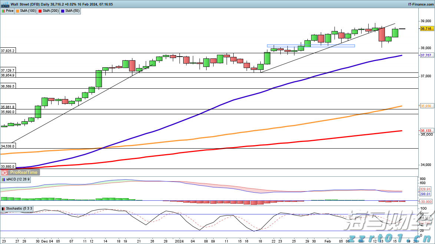
Task: Select the red SMA (200) color swatch
Action: click(40, 11)
